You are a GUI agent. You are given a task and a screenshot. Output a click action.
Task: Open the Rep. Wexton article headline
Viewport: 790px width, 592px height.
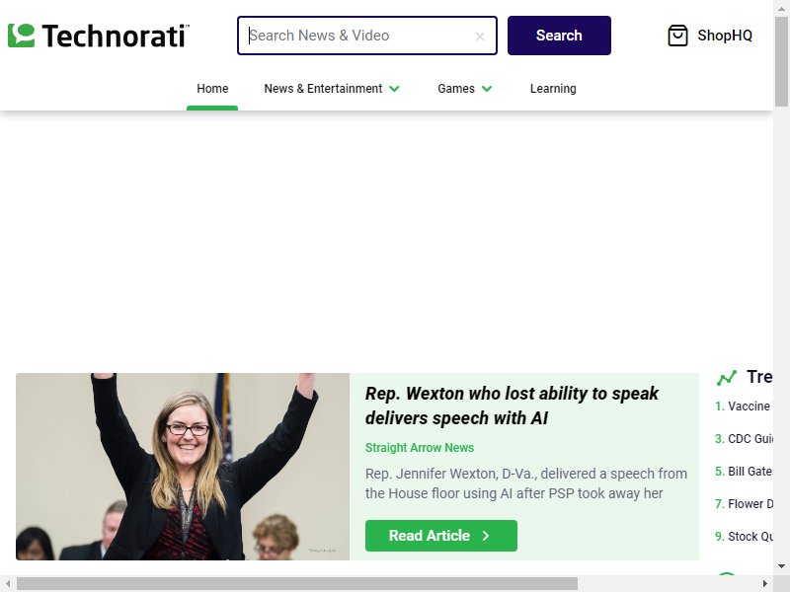512,406
